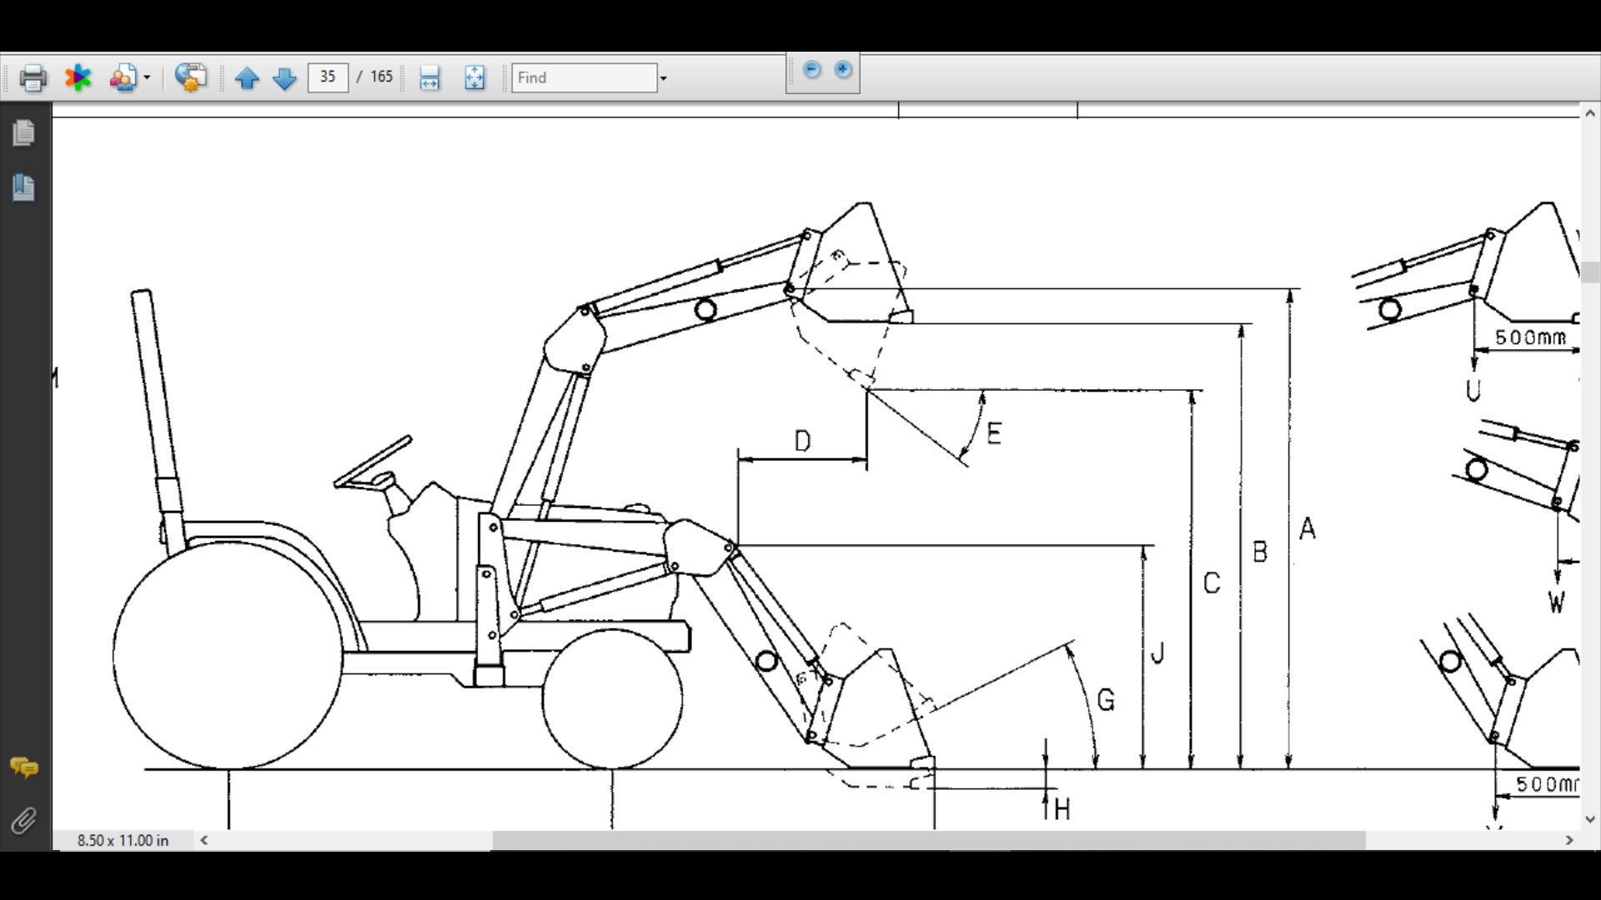This screenshot has width=1601, height=900.
Task: Click the page number field showing 35
Action: point(328,77)
